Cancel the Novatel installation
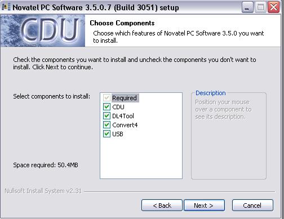 (252, 205)
